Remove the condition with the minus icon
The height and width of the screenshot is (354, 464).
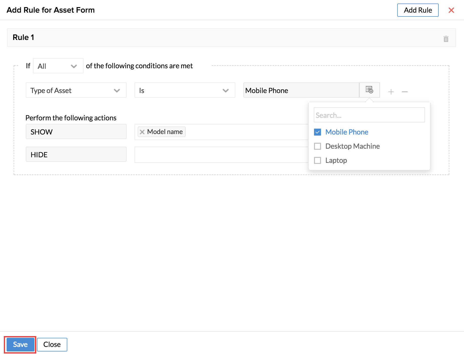(405, 92)
